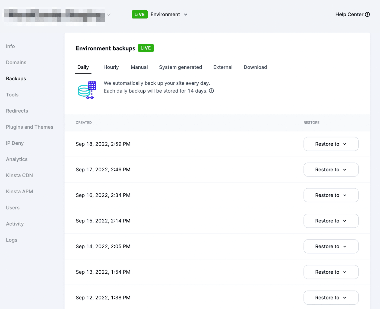Navigate to Kinsta CDN settings

pos(19,175)
